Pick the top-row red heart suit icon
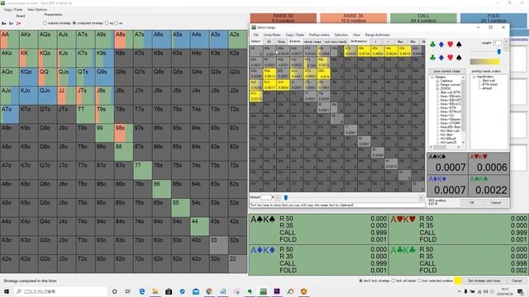 [x=450, y=45]
